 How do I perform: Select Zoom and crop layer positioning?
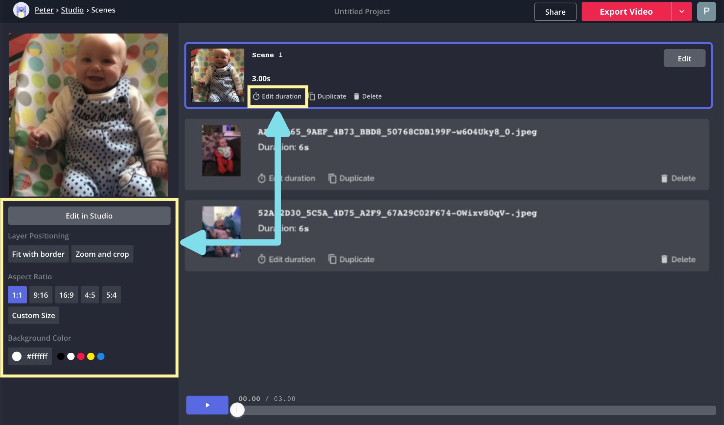(102, 253)
